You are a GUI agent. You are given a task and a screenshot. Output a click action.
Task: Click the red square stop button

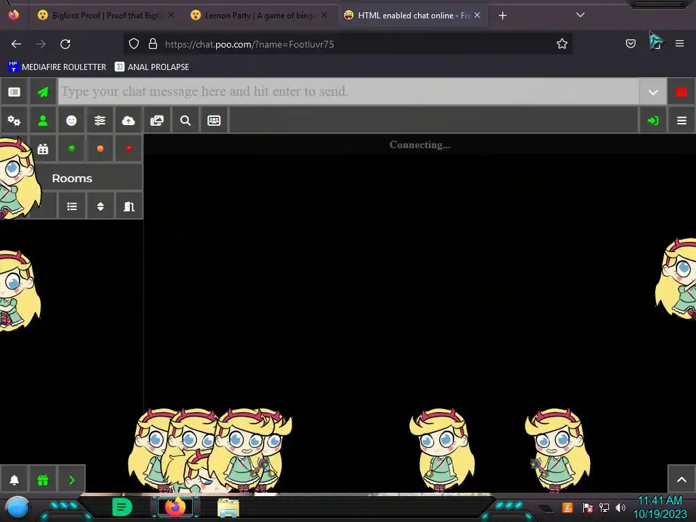[x=681, y=92]
